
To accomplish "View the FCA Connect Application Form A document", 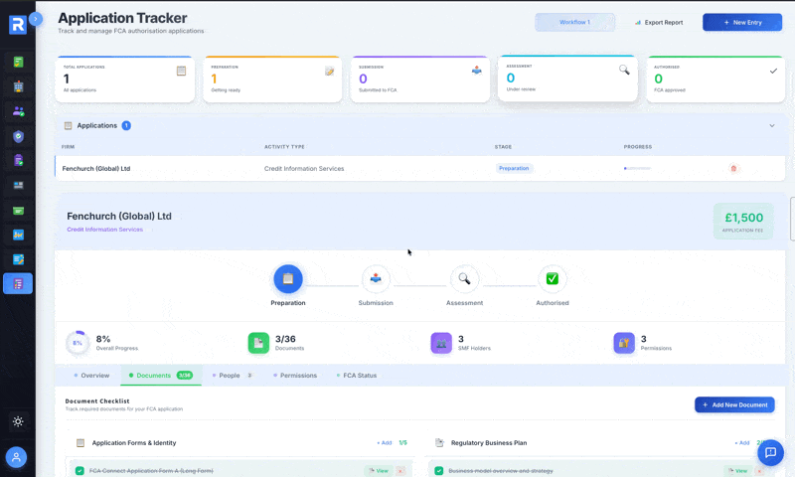I will click(379, 471).
